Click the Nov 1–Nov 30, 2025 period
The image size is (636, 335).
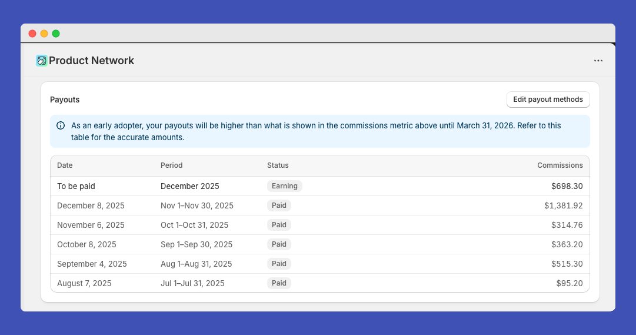(197, 206)
